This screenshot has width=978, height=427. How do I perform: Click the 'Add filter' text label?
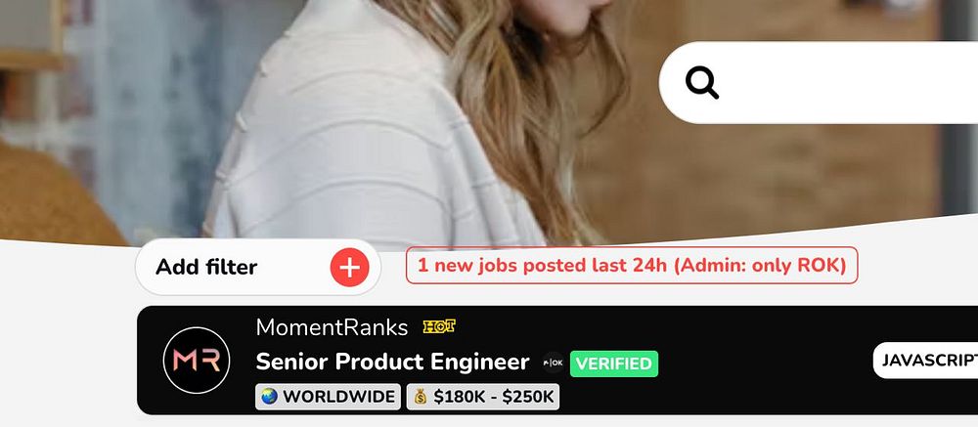pos(206,268)
